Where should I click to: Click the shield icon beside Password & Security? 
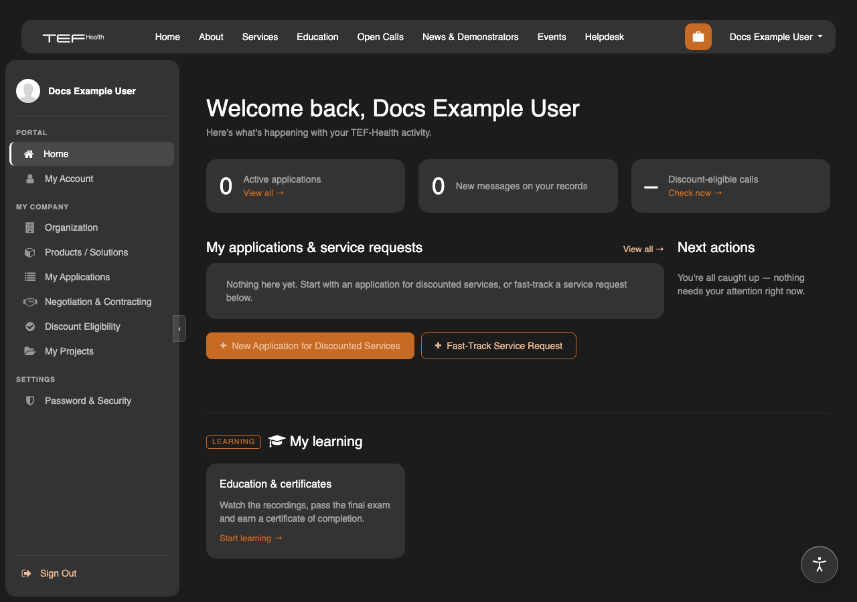click(x=29, y=401)
